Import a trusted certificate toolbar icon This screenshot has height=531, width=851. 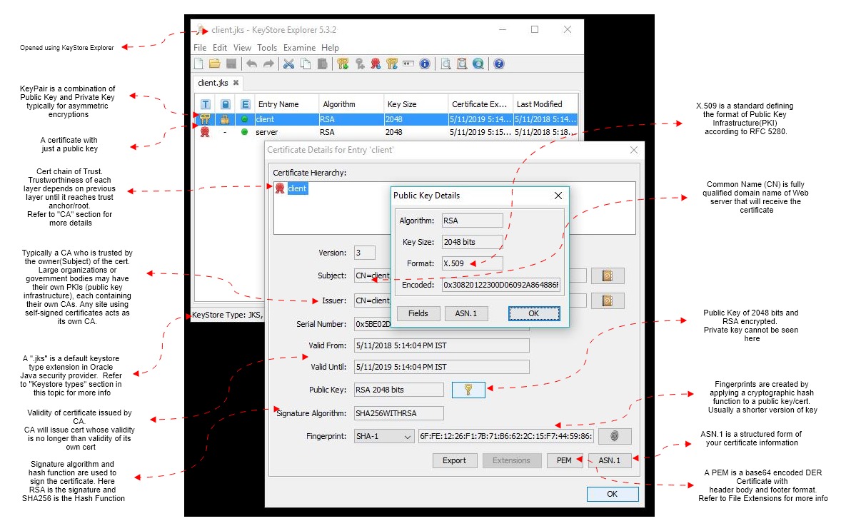coord(375,64)
